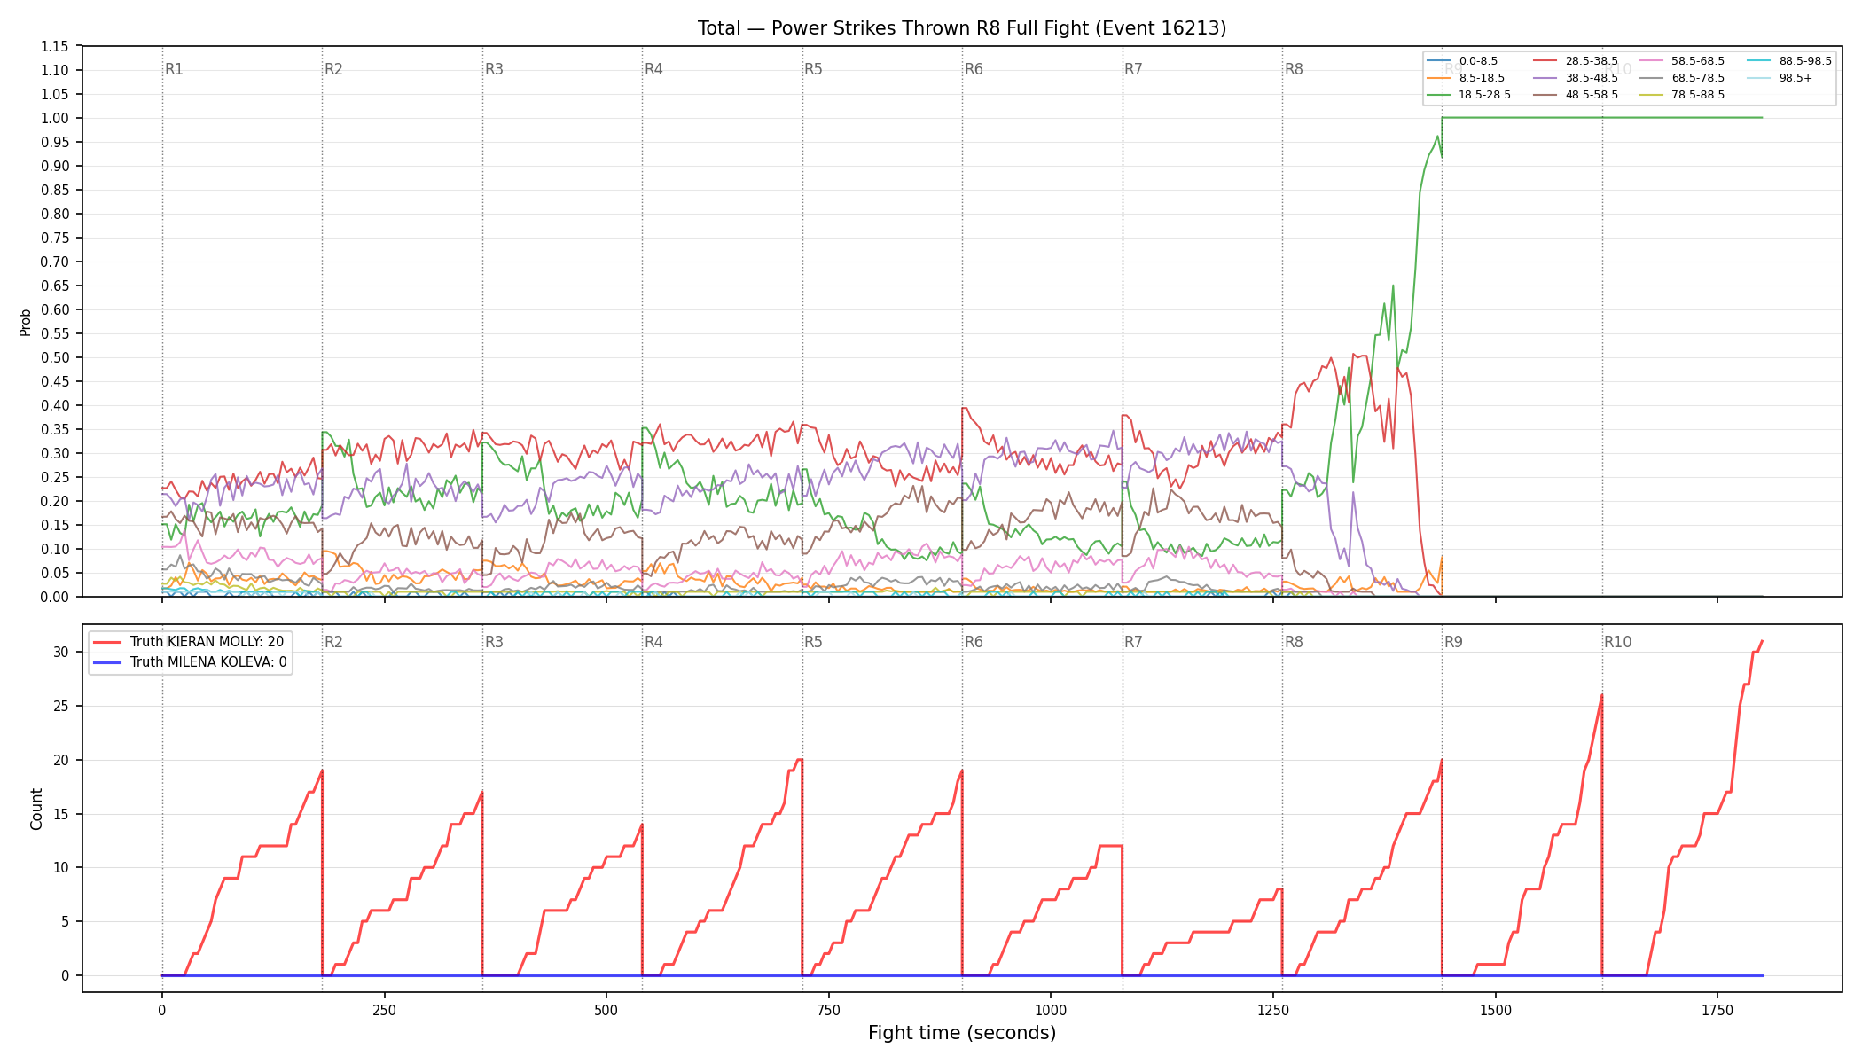Viewport: 1862px width, 1064px height.
Task: Click the Fight time (seconds) axis label
Action: click(x=962, y=1033)
